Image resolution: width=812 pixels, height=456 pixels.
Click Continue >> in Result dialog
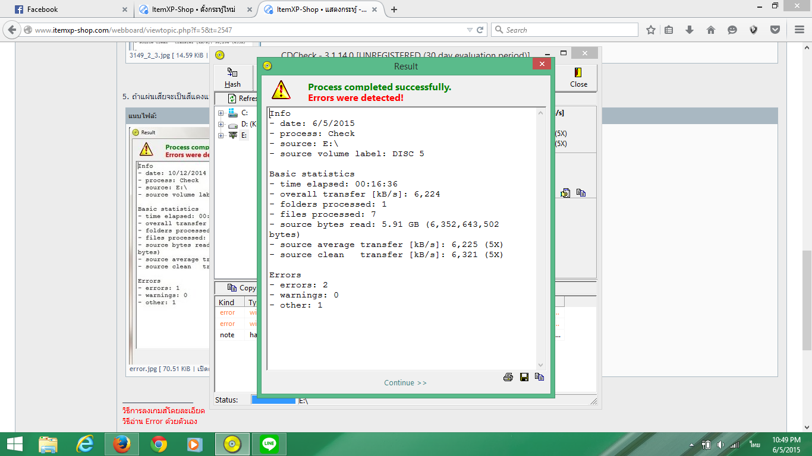pos(405,383)
